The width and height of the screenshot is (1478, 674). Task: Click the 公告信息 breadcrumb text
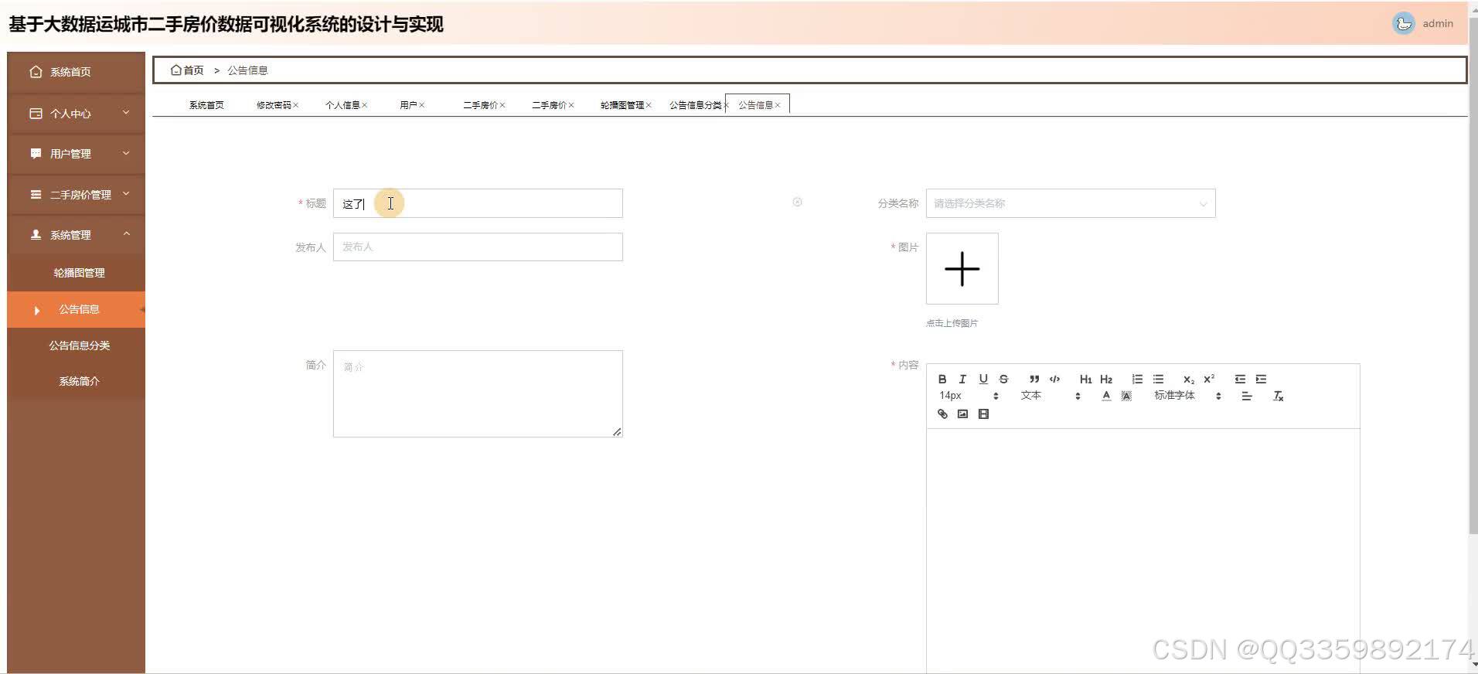(x=247, y=70)
